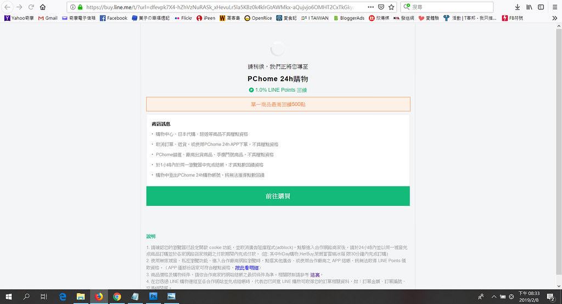This screenshot has height=304, width=562.
Task: Open the OpenRice bookmark
Action: (258, 18)
